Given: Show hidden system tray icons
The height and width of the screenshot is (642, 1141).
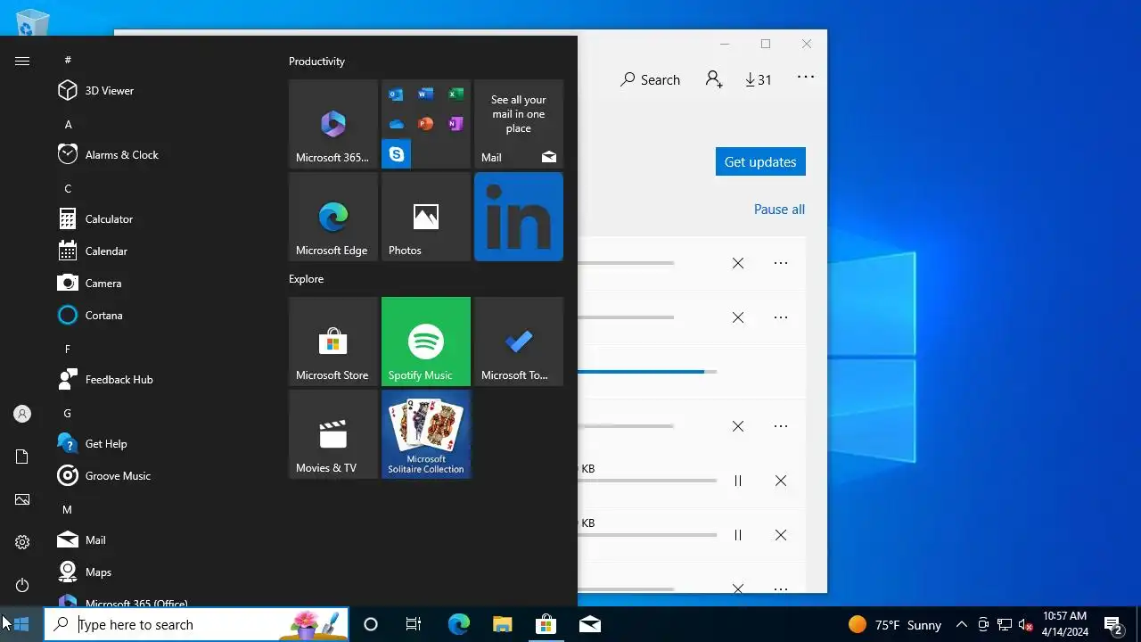Looking at the screenshot, I should tap(962, 624).
